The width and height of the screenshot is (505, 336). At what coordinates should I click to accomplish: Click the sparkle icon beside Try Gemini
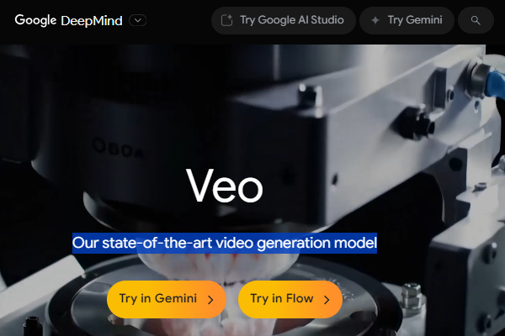click(x=375, y=20)
